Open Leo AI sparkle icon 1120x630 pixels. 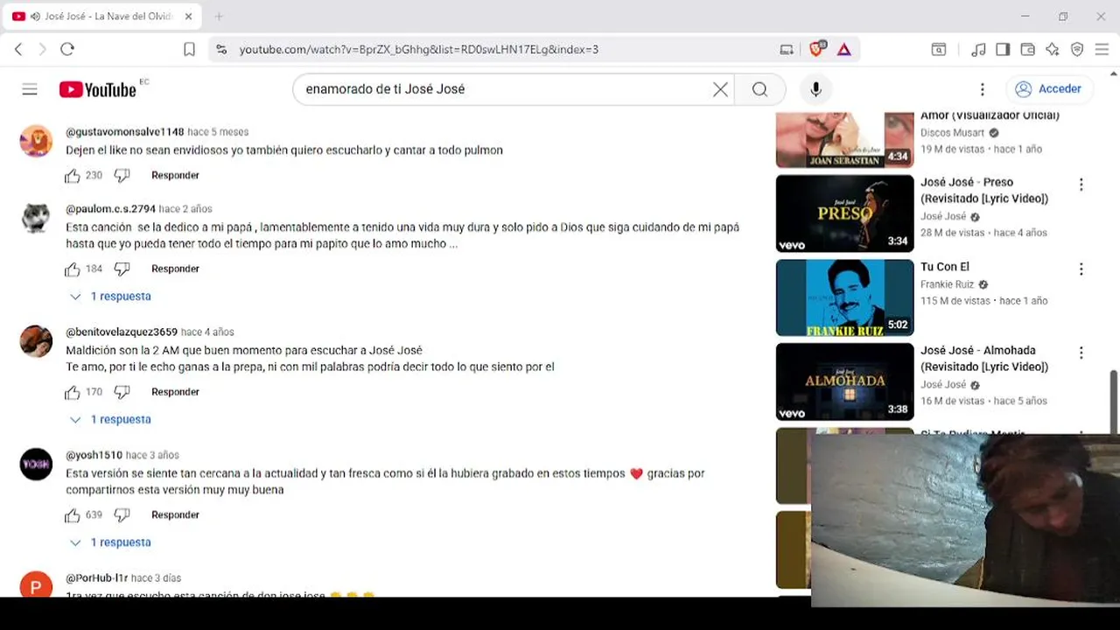pyautogui.click(x=1053, y=50)
